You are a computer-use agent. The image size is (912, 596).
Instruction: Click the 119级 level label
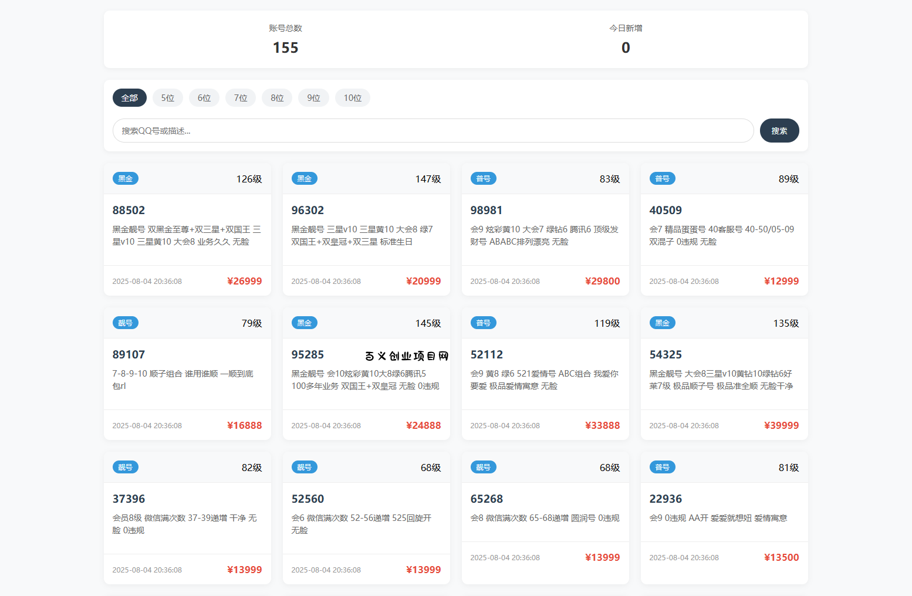point(607,323)
